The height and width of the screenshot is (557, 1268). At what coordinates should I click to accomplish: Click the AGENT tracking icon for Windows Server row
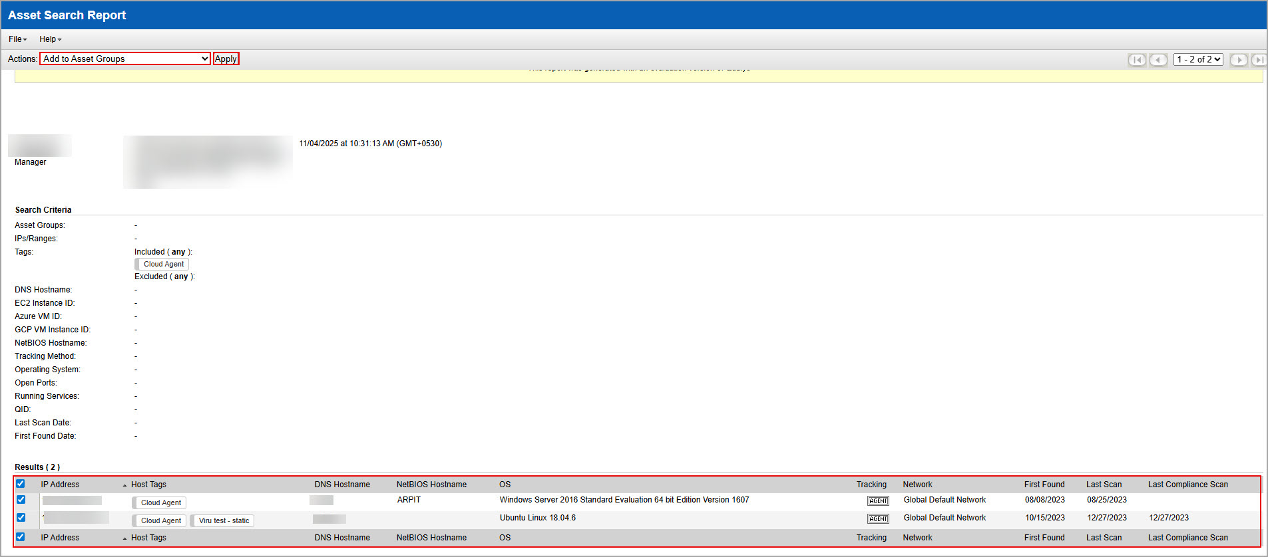tap(878, 501)
